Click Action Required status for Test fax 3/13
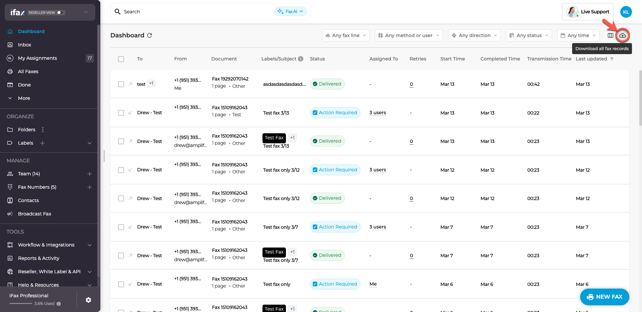 click(335, 113)
